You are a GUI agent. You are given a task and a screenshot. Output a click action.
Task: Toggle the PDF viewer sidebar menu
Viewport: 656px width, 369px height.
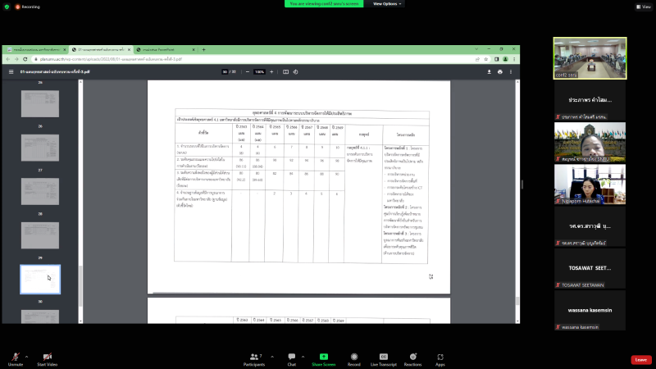11,72
